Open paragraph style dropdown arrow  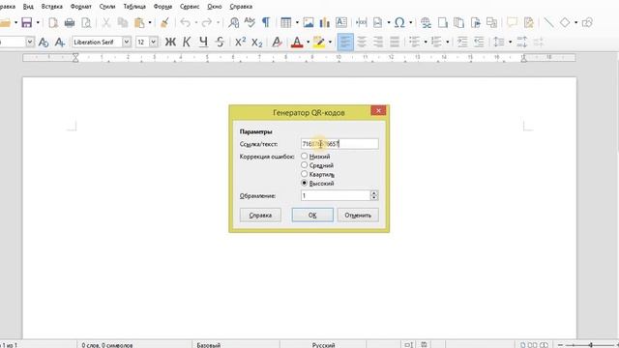pyautogui.click(x=30, y=42)
